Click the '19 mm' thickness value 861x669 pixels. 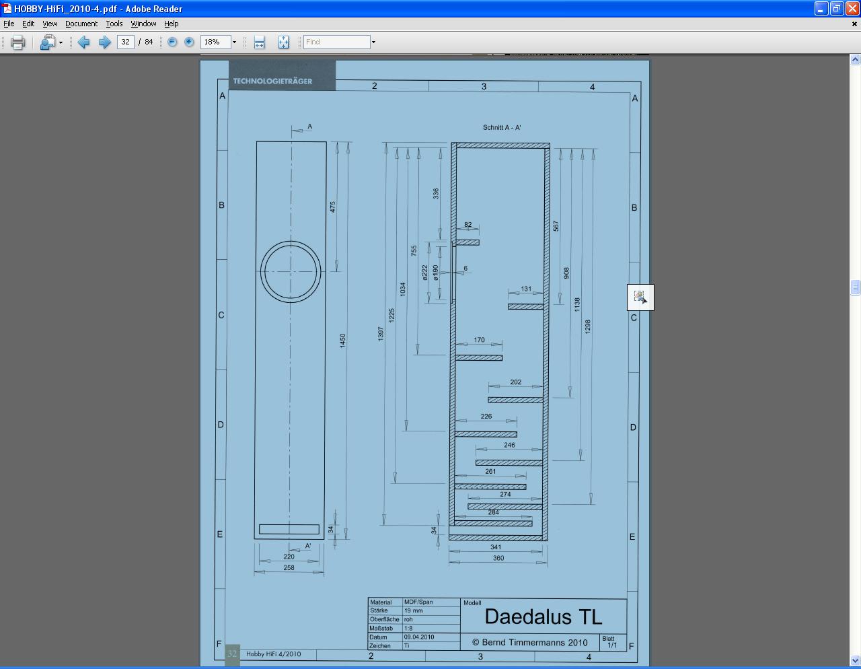coord(414,610)
